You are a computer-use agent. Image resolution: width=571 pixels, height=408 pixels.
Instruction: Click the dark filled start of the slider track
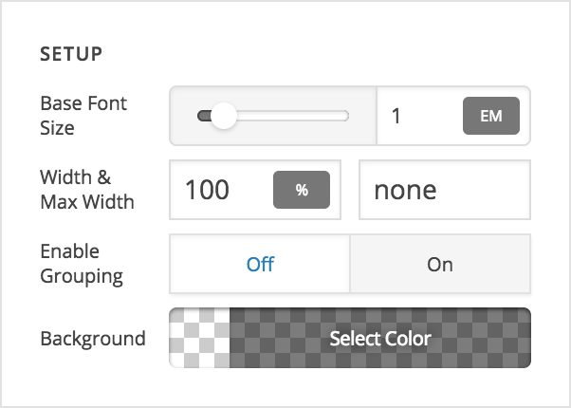point(204,116)
